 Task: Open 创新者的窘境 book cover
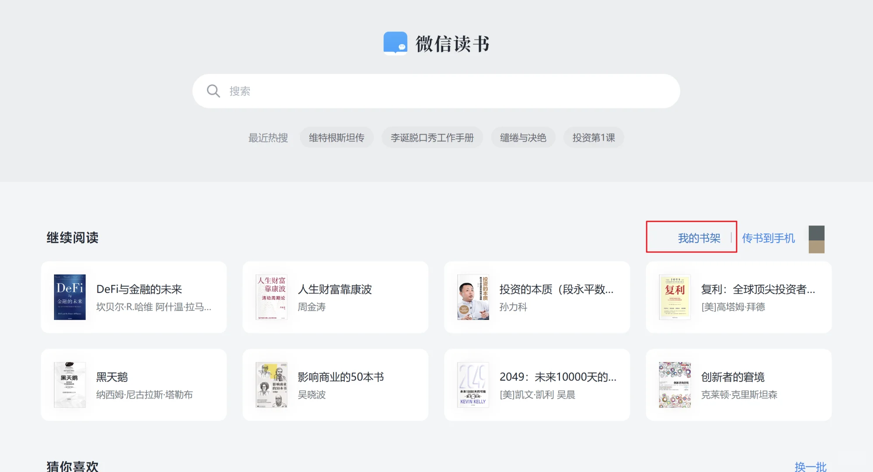click(675, 385)
